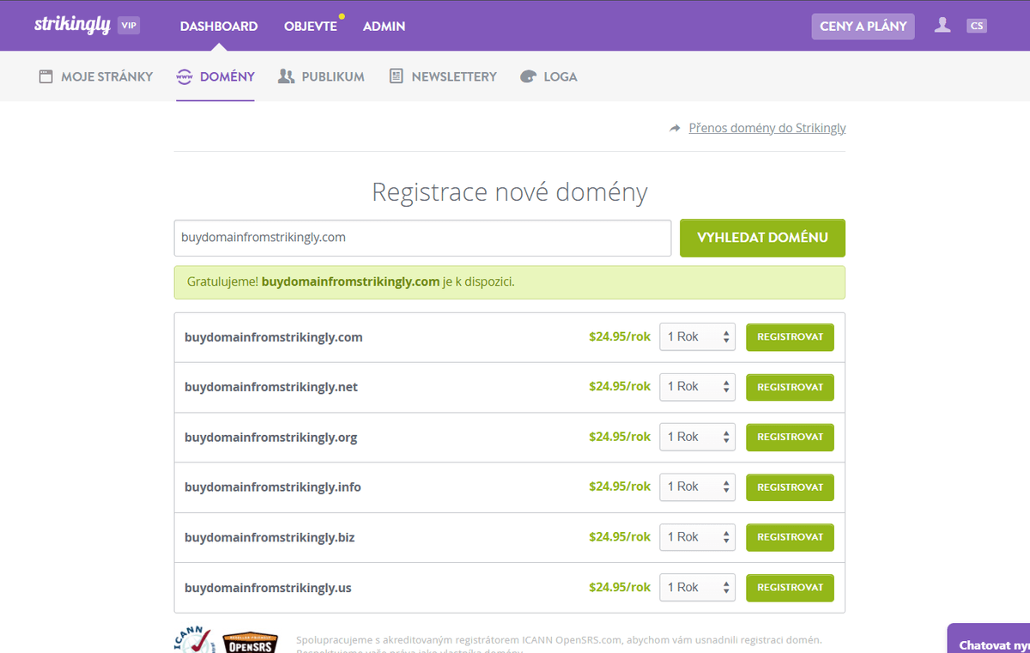Click the OpenSRS logo
This screenshot has width=1030, height=653.
(x=250, y=643)
